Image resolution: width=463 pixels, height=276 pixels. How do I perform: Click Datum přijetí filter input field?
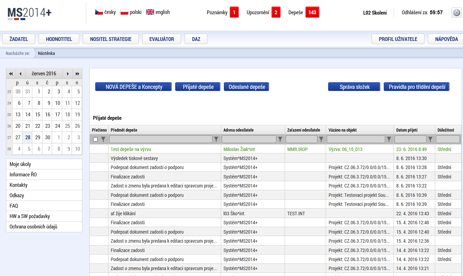pos(411,140)
